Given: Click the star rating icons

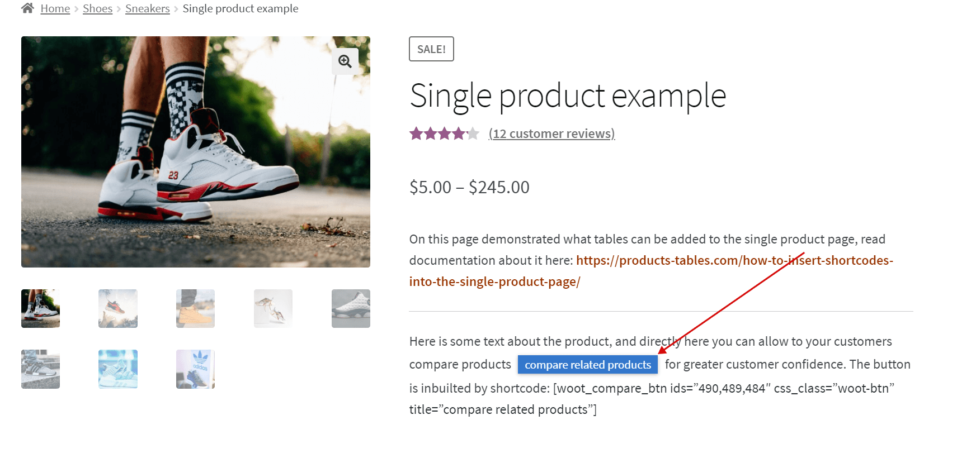Looking at the screenshot, I should point(444,133).
